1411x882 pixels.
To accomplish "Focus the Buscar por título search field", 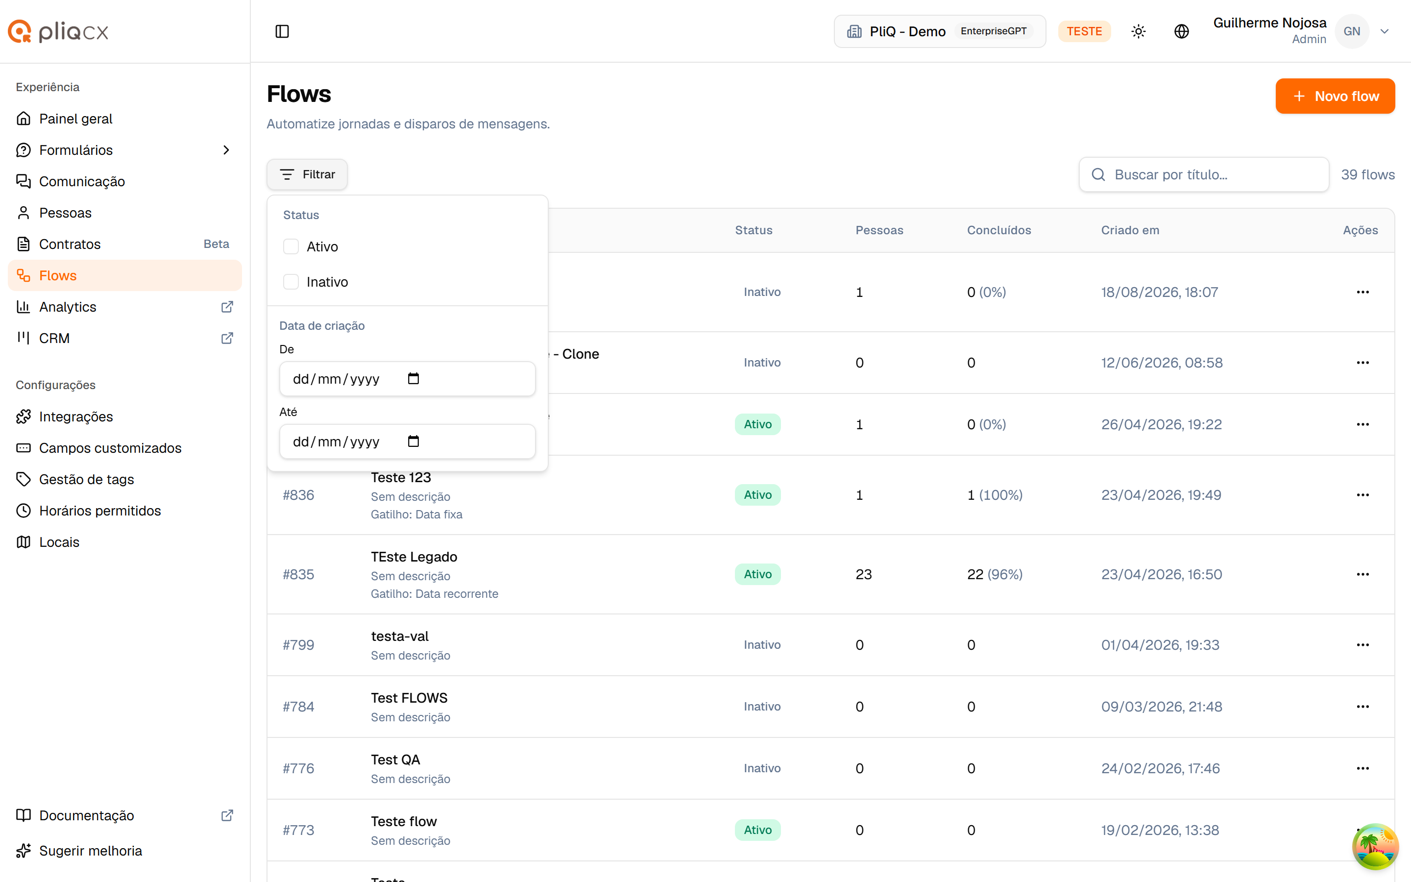I will (x=1204, y=174).
